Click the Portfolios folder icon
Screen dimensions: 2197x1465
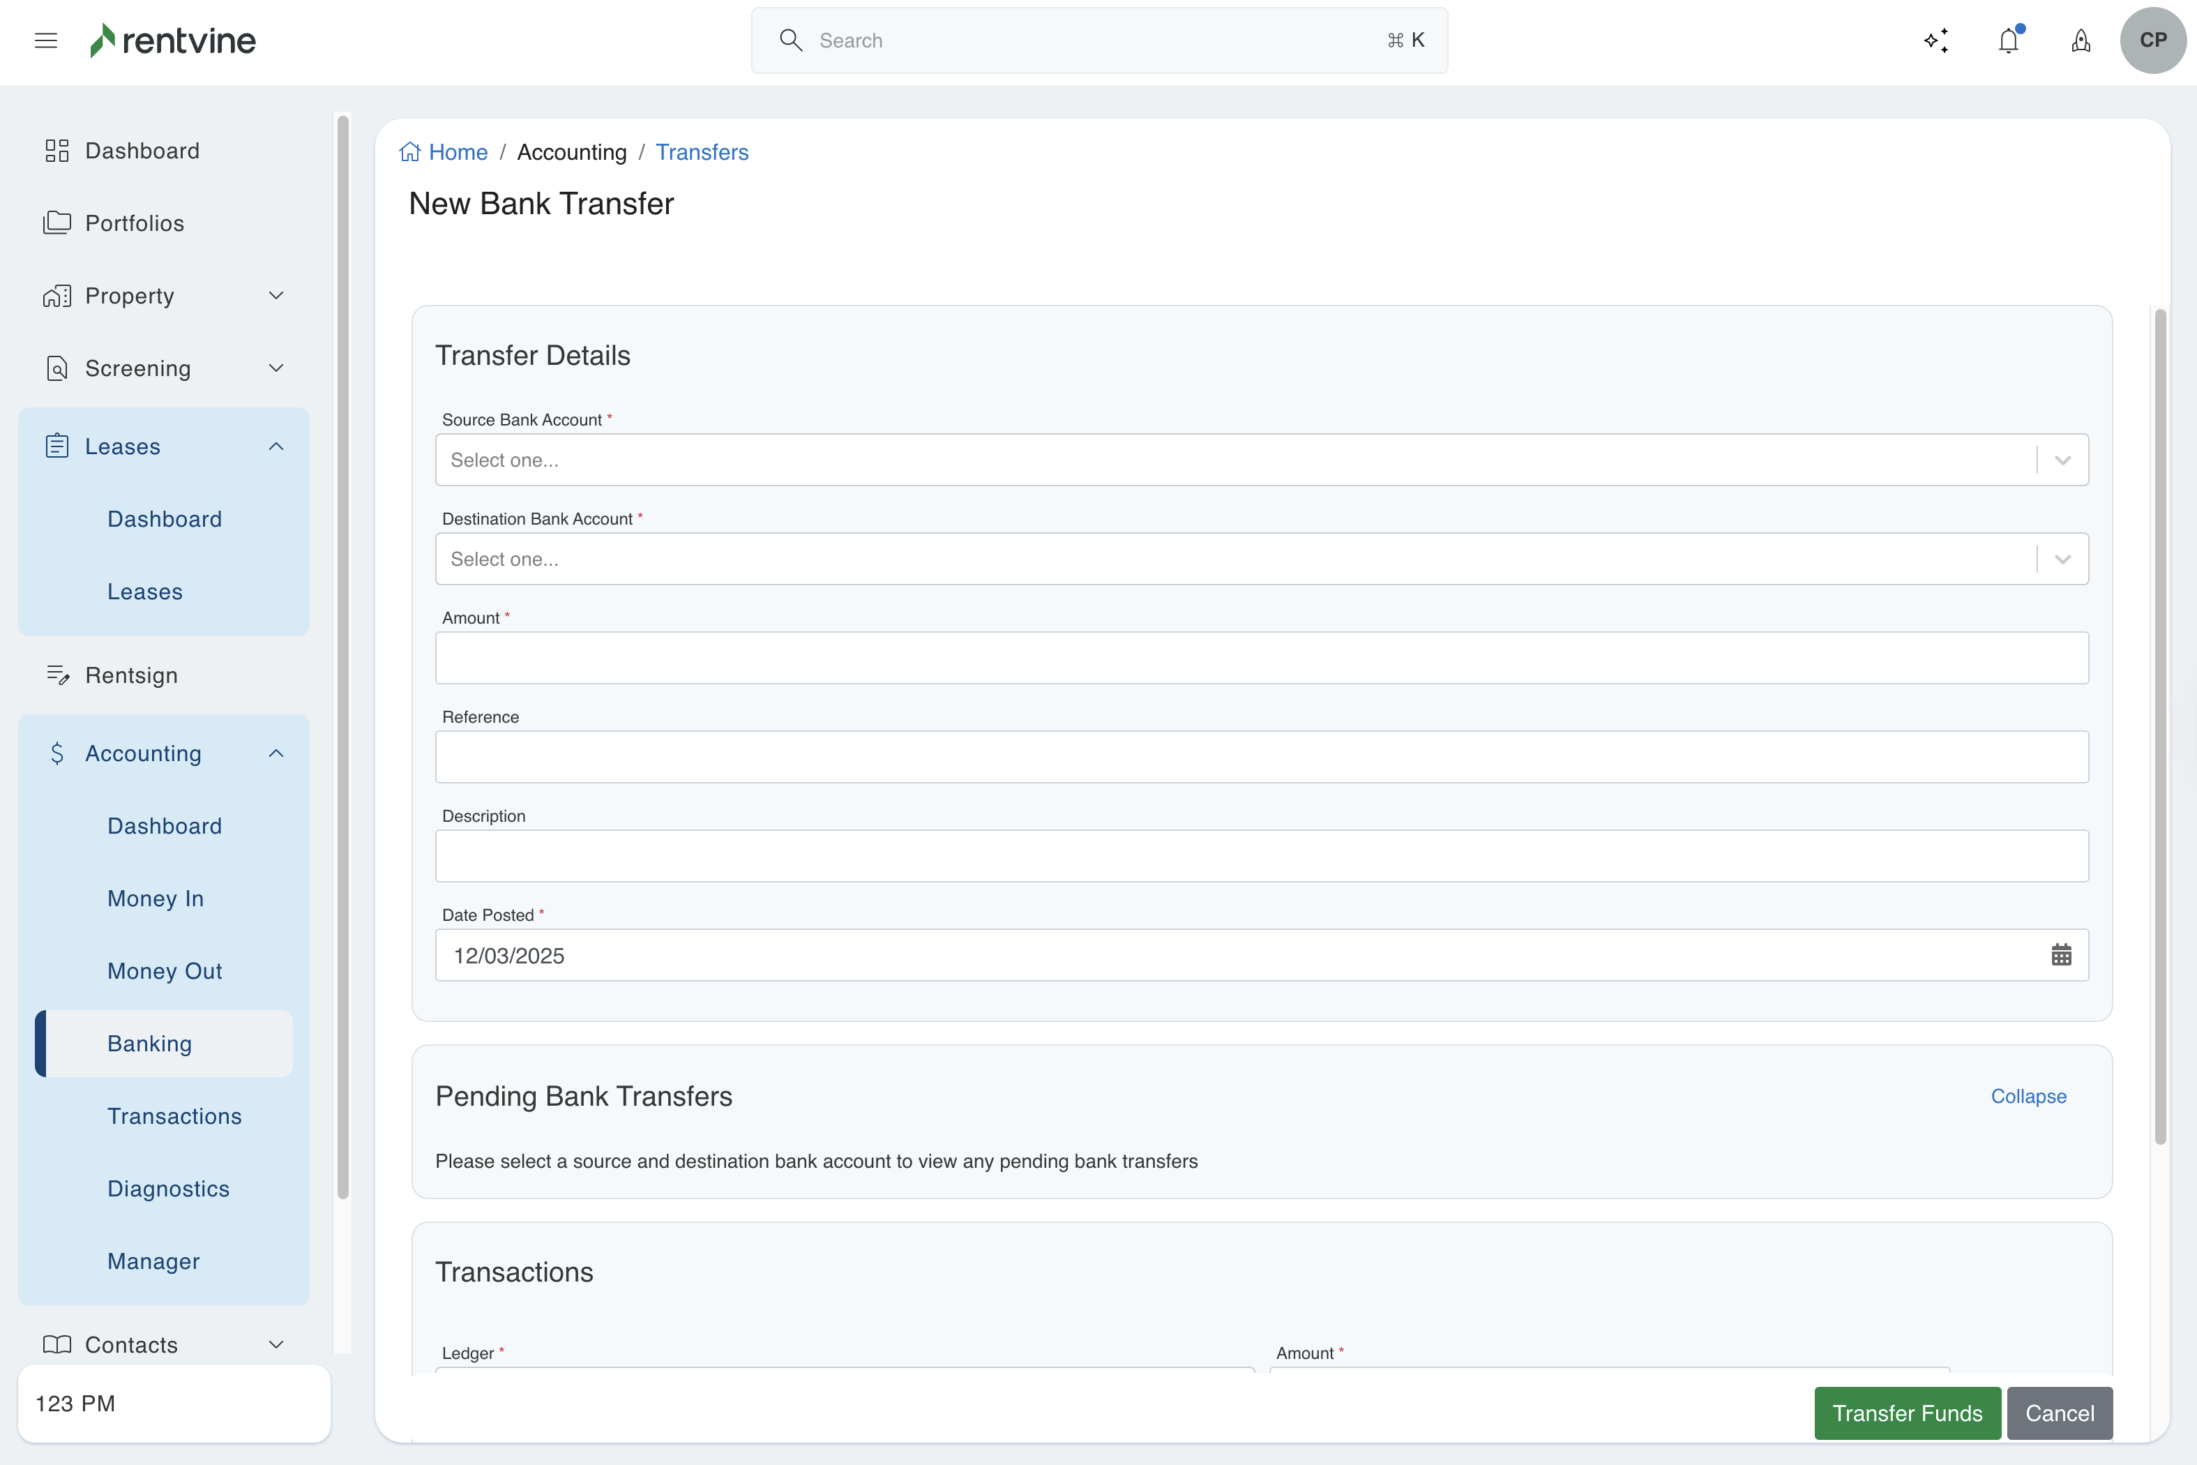pyautogui.click(x=57, y=223)
